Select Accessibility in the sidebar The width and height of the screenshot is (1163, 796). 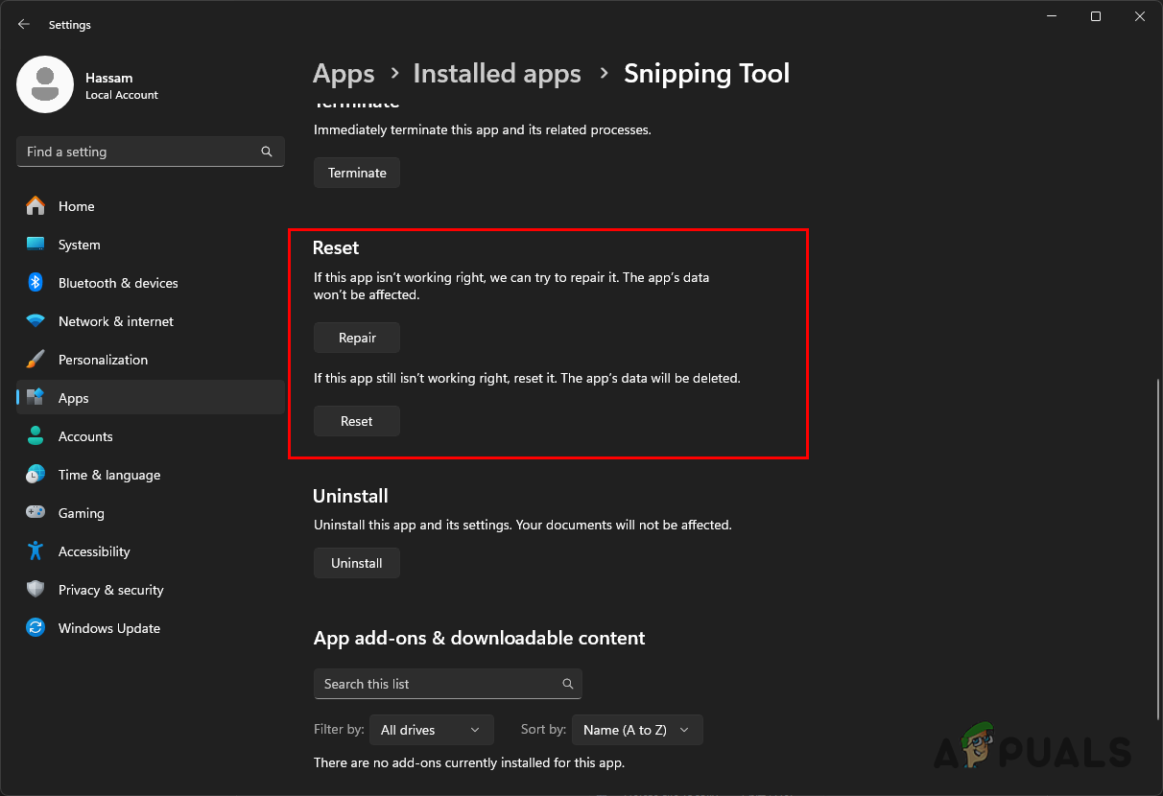click(x=93, y=551)
